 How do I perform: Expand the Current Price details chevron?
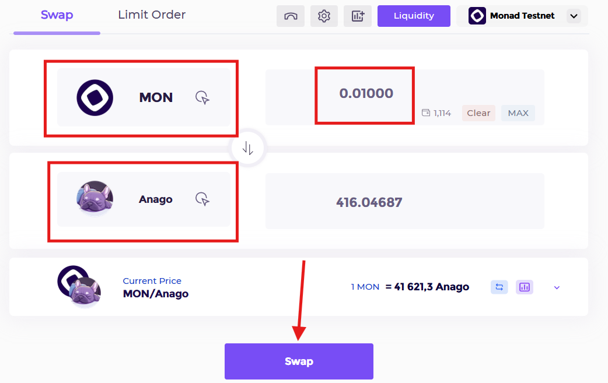point(557,288)
